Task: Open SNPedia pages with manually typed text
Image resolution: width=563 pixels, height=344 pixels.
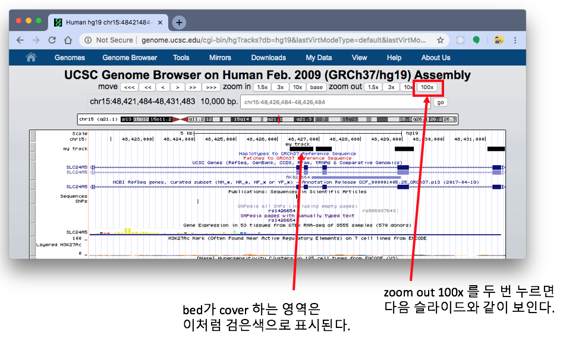Action: pos(297,216)
